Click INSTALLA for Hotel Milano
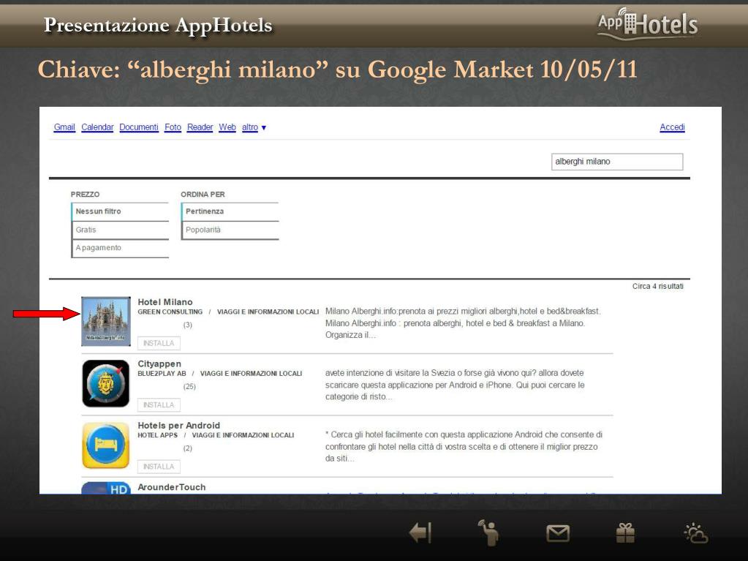The image size is (748, 561). pyautogui.click(x=159, y=343)
